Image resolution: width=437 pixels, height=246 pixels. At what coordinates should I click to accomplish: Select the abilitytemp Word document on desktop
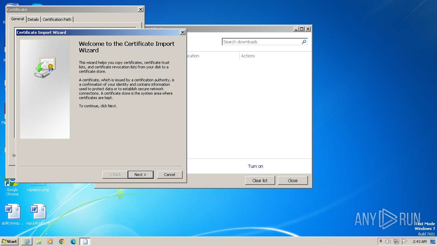(12, 215)
